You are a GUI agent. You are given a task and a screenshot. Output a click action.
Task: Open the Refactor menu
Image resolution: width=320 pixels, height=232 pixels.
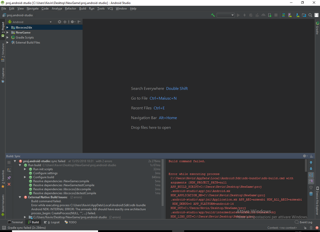70,9
